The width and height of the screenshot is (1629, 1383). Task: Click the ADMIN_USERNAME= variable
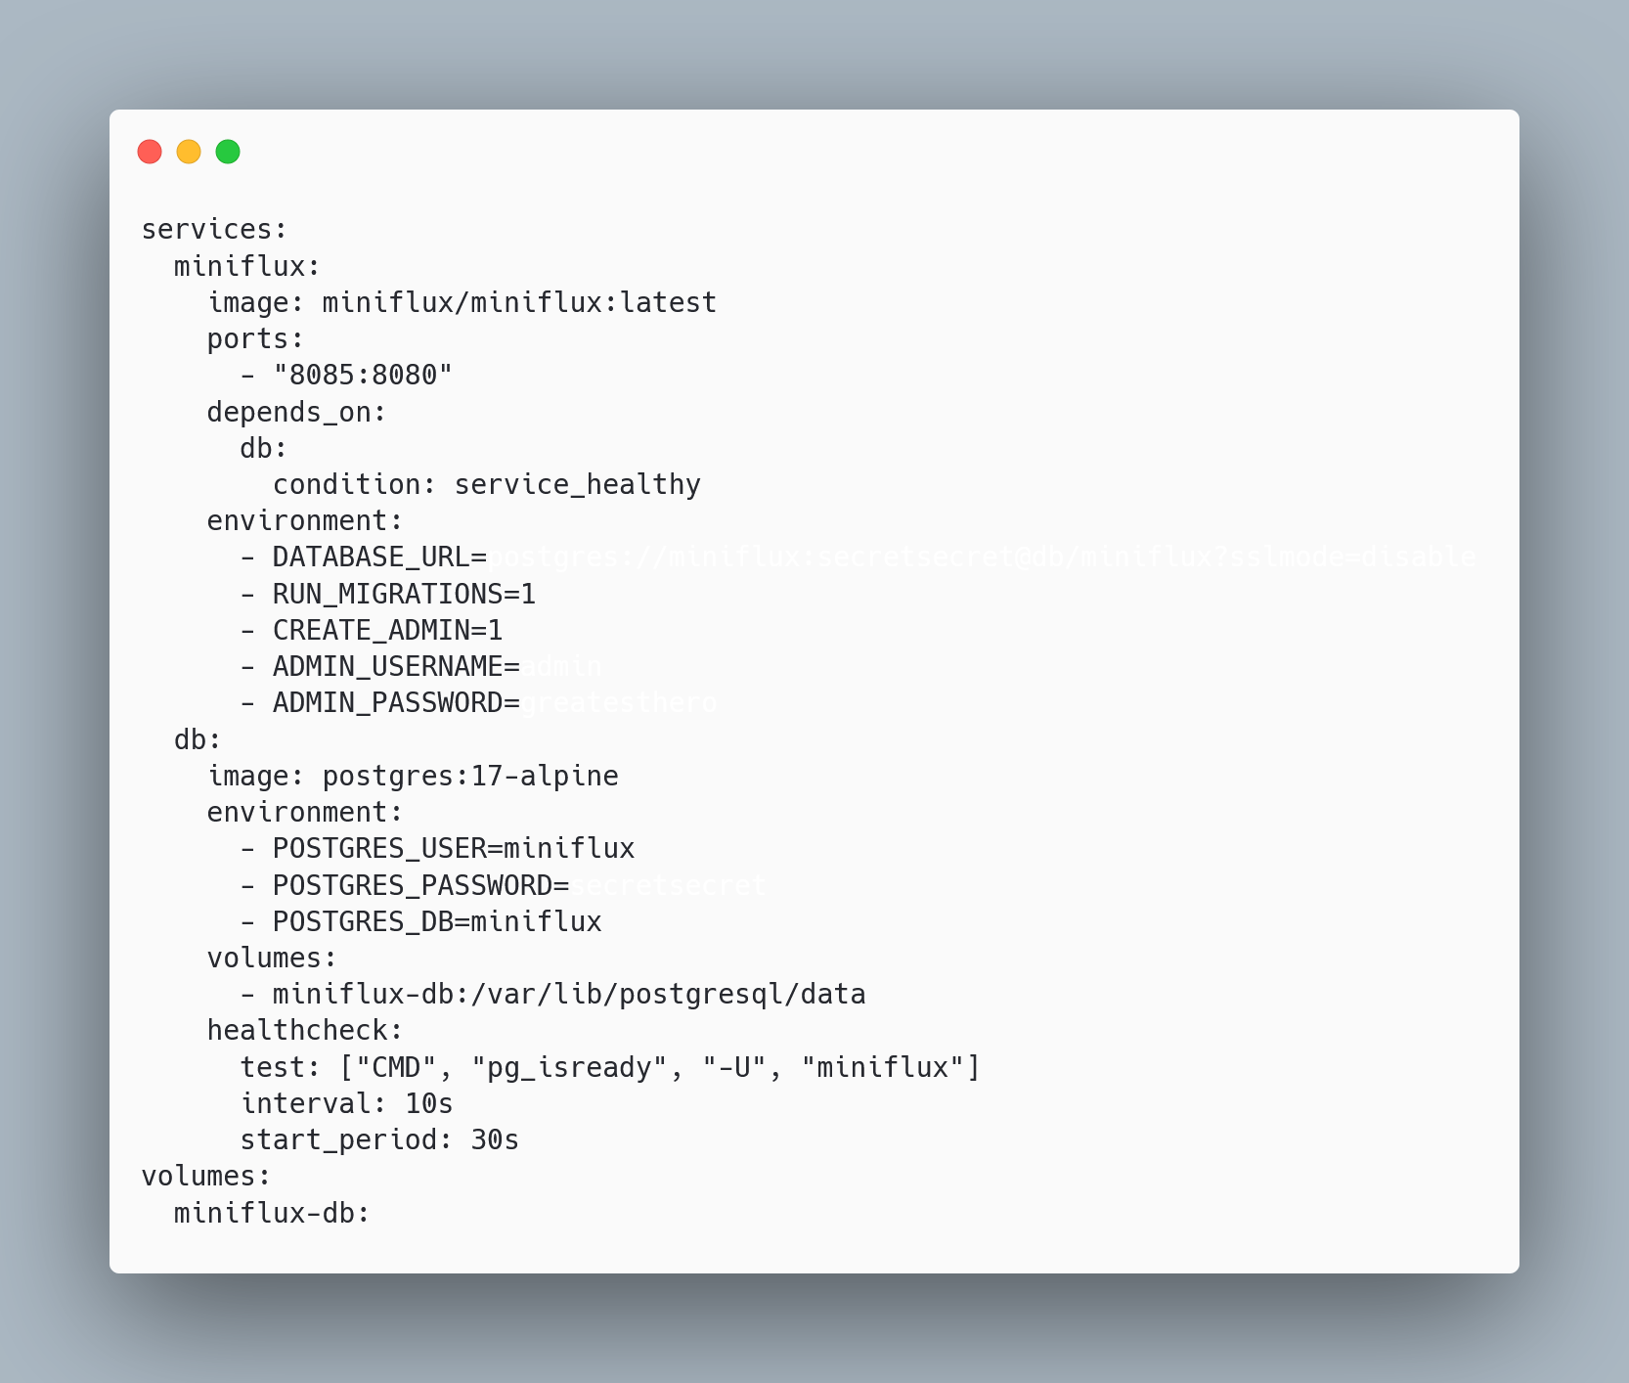pos(396,666)
